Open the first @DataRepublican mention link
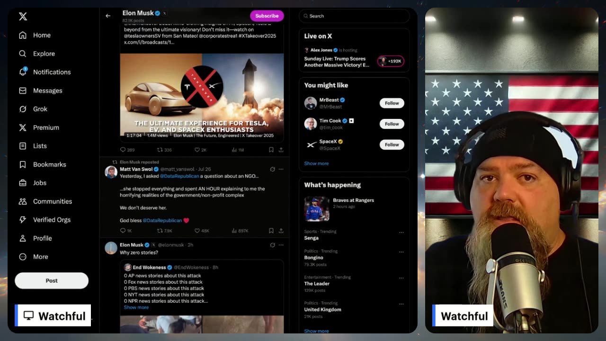This screenshot has height=341, width=606. pos(179,176)
